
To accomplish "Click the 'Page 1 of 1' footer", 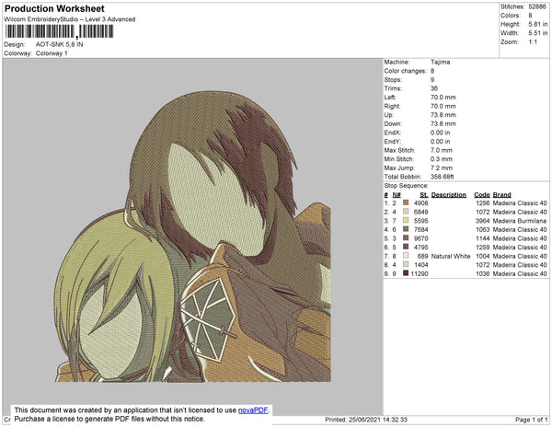I will [x=531, y=420].
